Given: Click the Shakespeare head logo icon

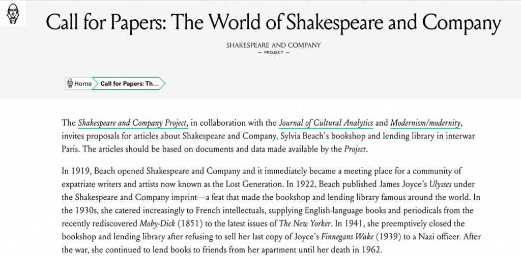Looking at the screenshot, I should tap(13, 14).
